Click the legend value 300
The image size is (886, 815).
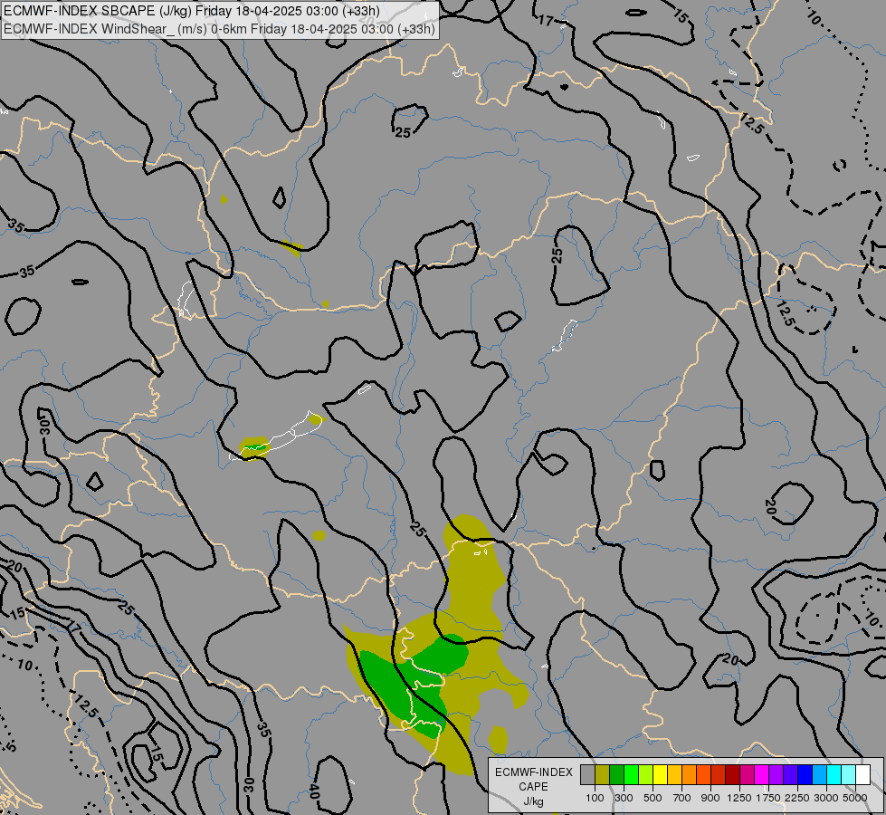click(x=624, y=798)
